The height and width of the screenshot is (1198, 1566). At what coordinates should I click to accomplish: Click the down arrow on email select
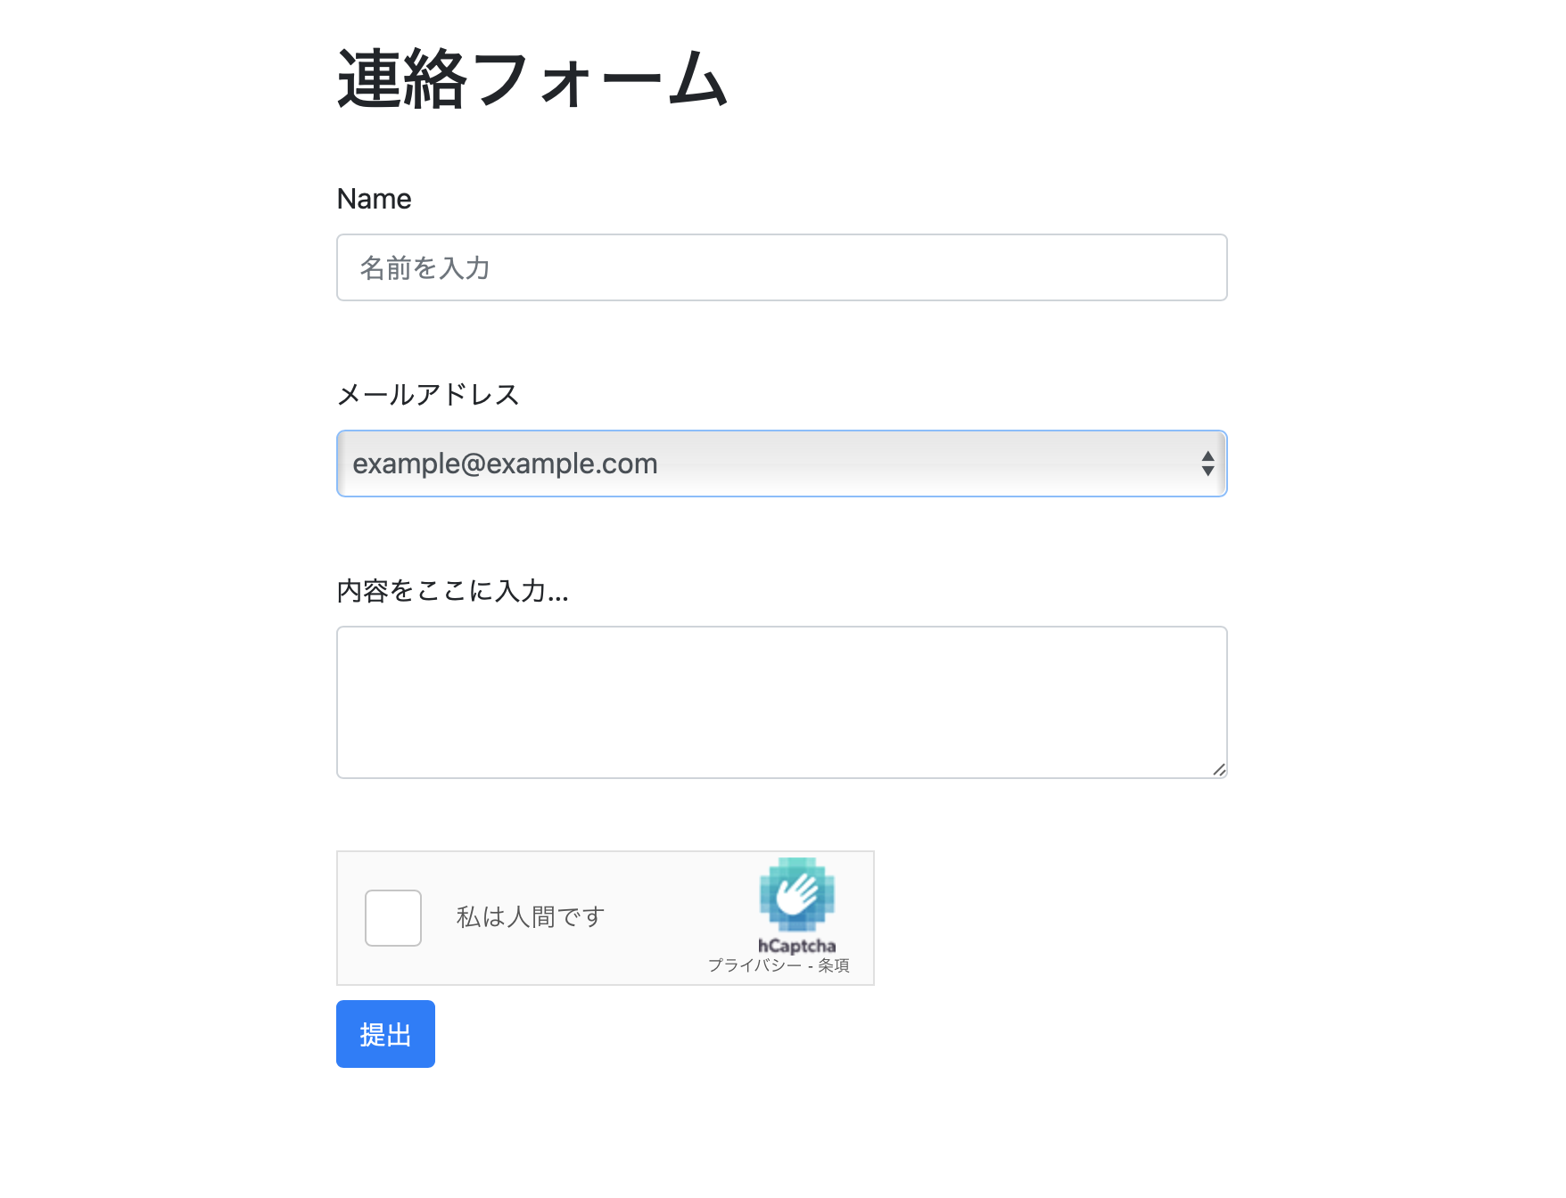click(x=1207, y=471)
